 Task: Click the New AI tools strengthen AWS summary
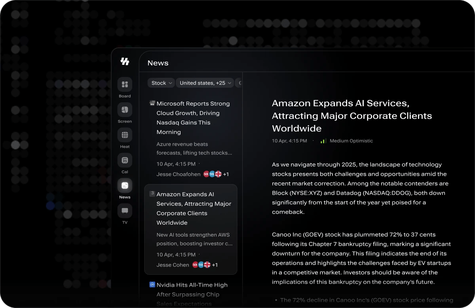[x=194, y=239]
